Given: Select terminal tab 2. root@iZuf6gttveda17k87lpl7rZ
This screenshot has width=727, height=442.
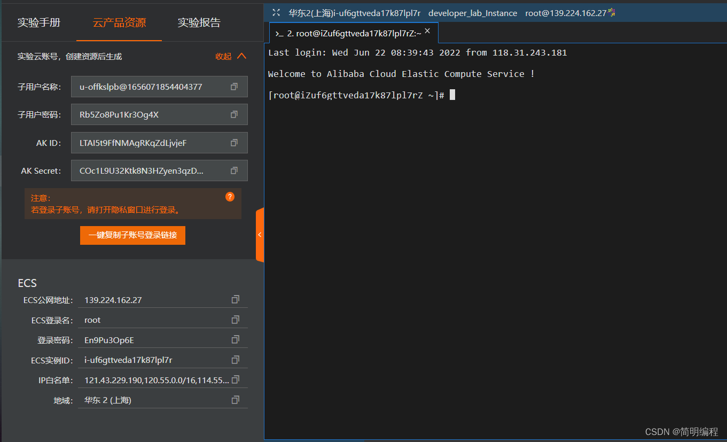Looking at the screenshot, I should (354, 33).
